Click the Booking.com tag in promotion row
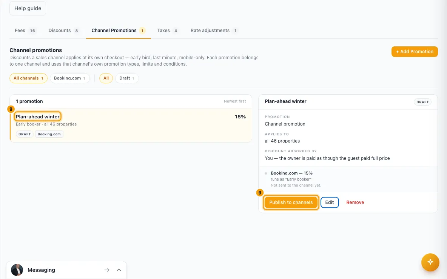 coord(49,134)
